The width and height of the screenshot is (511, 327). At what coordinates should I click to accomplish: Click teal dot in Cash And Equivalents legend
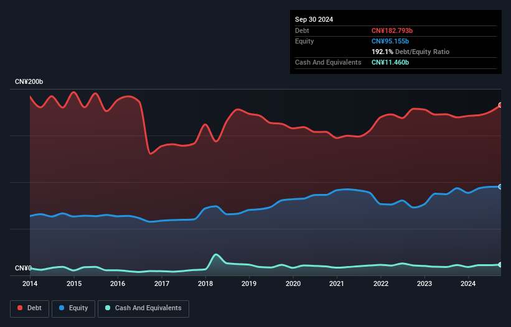pyautogui.click(x=108, y=308)
